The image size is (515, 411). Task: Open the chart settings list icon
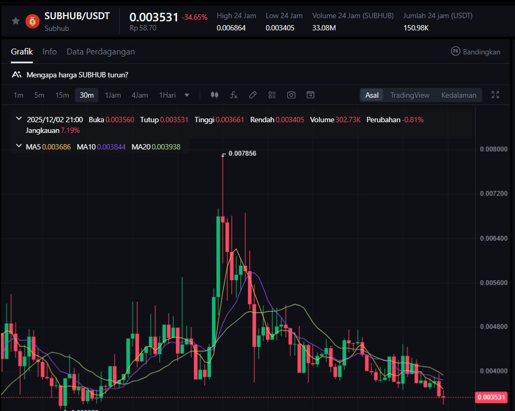pyautogui.click(x=272, y=95)
